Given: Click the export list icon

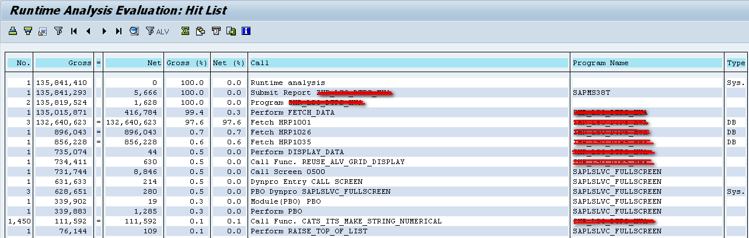Looking at the screenshot, I should [x=231, y=31].
